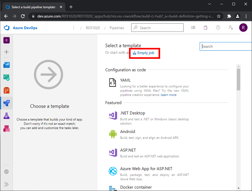Click the .NET Desktop Visual Studio icon

113,116
